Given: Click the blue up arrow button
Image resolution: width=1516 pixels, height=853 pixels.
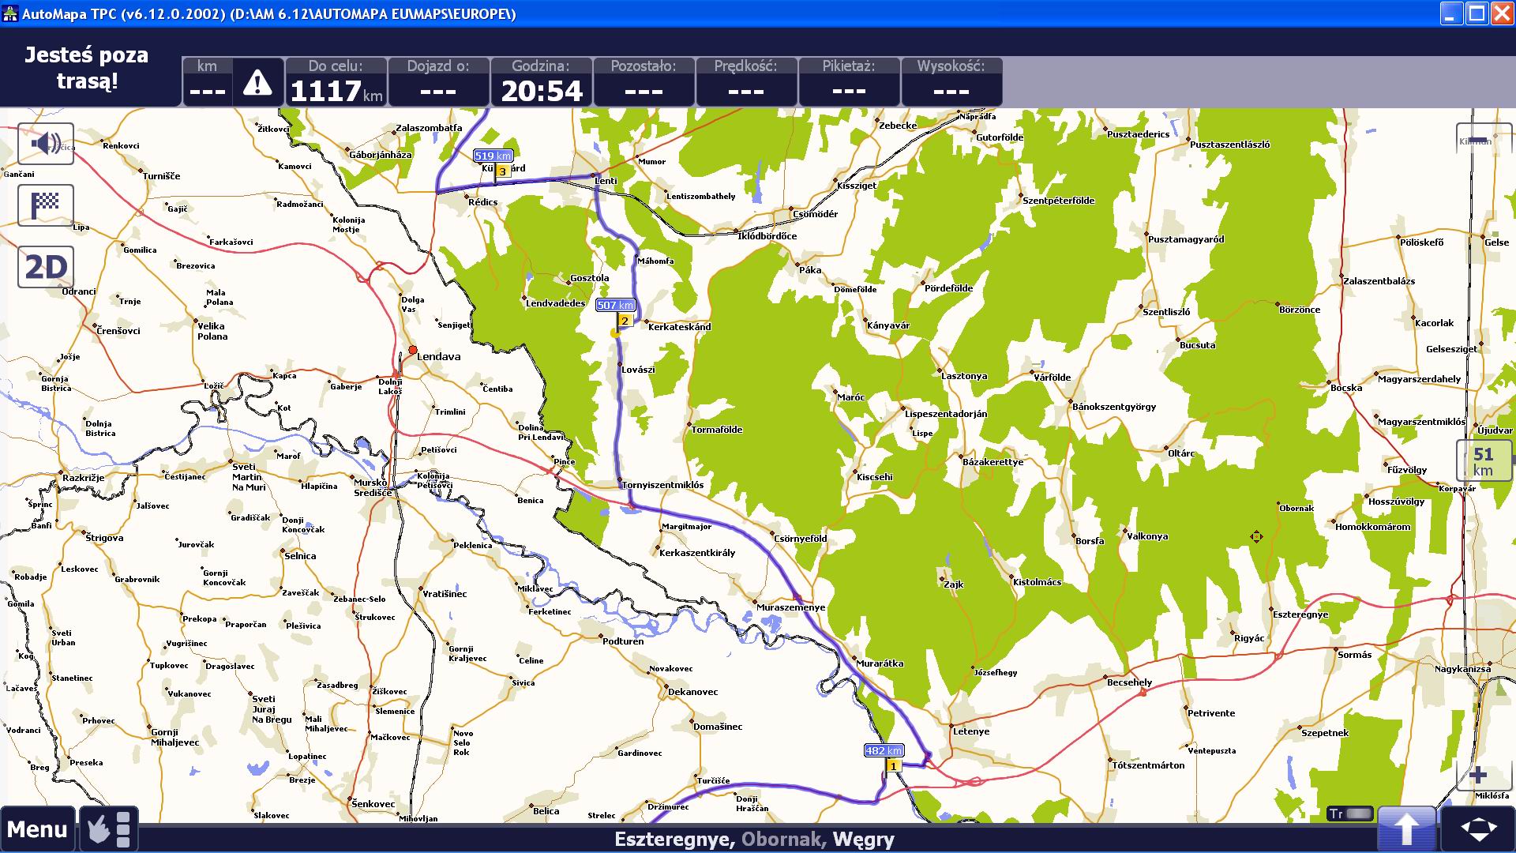Looking at the screenshot, I should click(x=1405, y=829).
